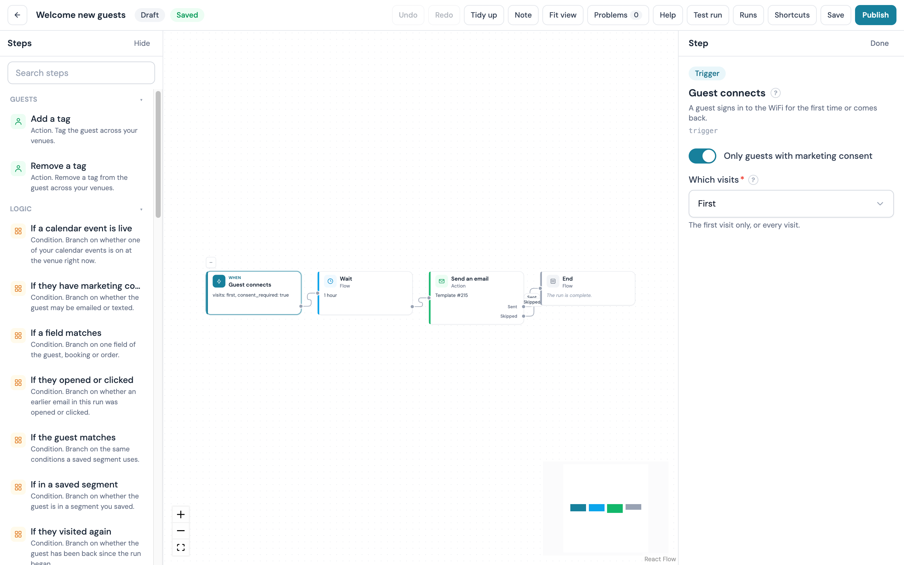Click the clock icon on the Wait node

coord(330,281)
